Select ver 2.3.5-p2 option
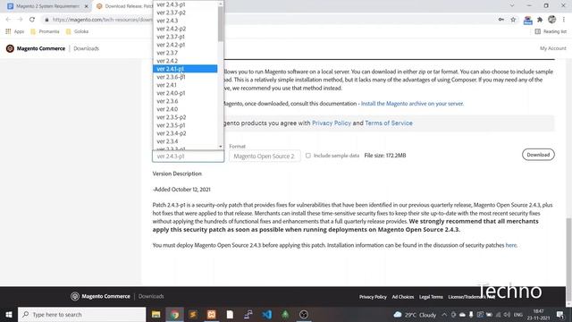 pos(185,117)
